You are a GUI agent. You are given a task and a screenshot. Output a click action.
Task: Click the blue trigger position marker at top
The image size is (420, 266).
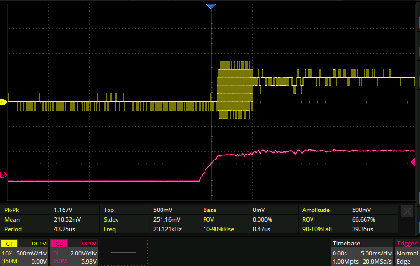point(211,6)
